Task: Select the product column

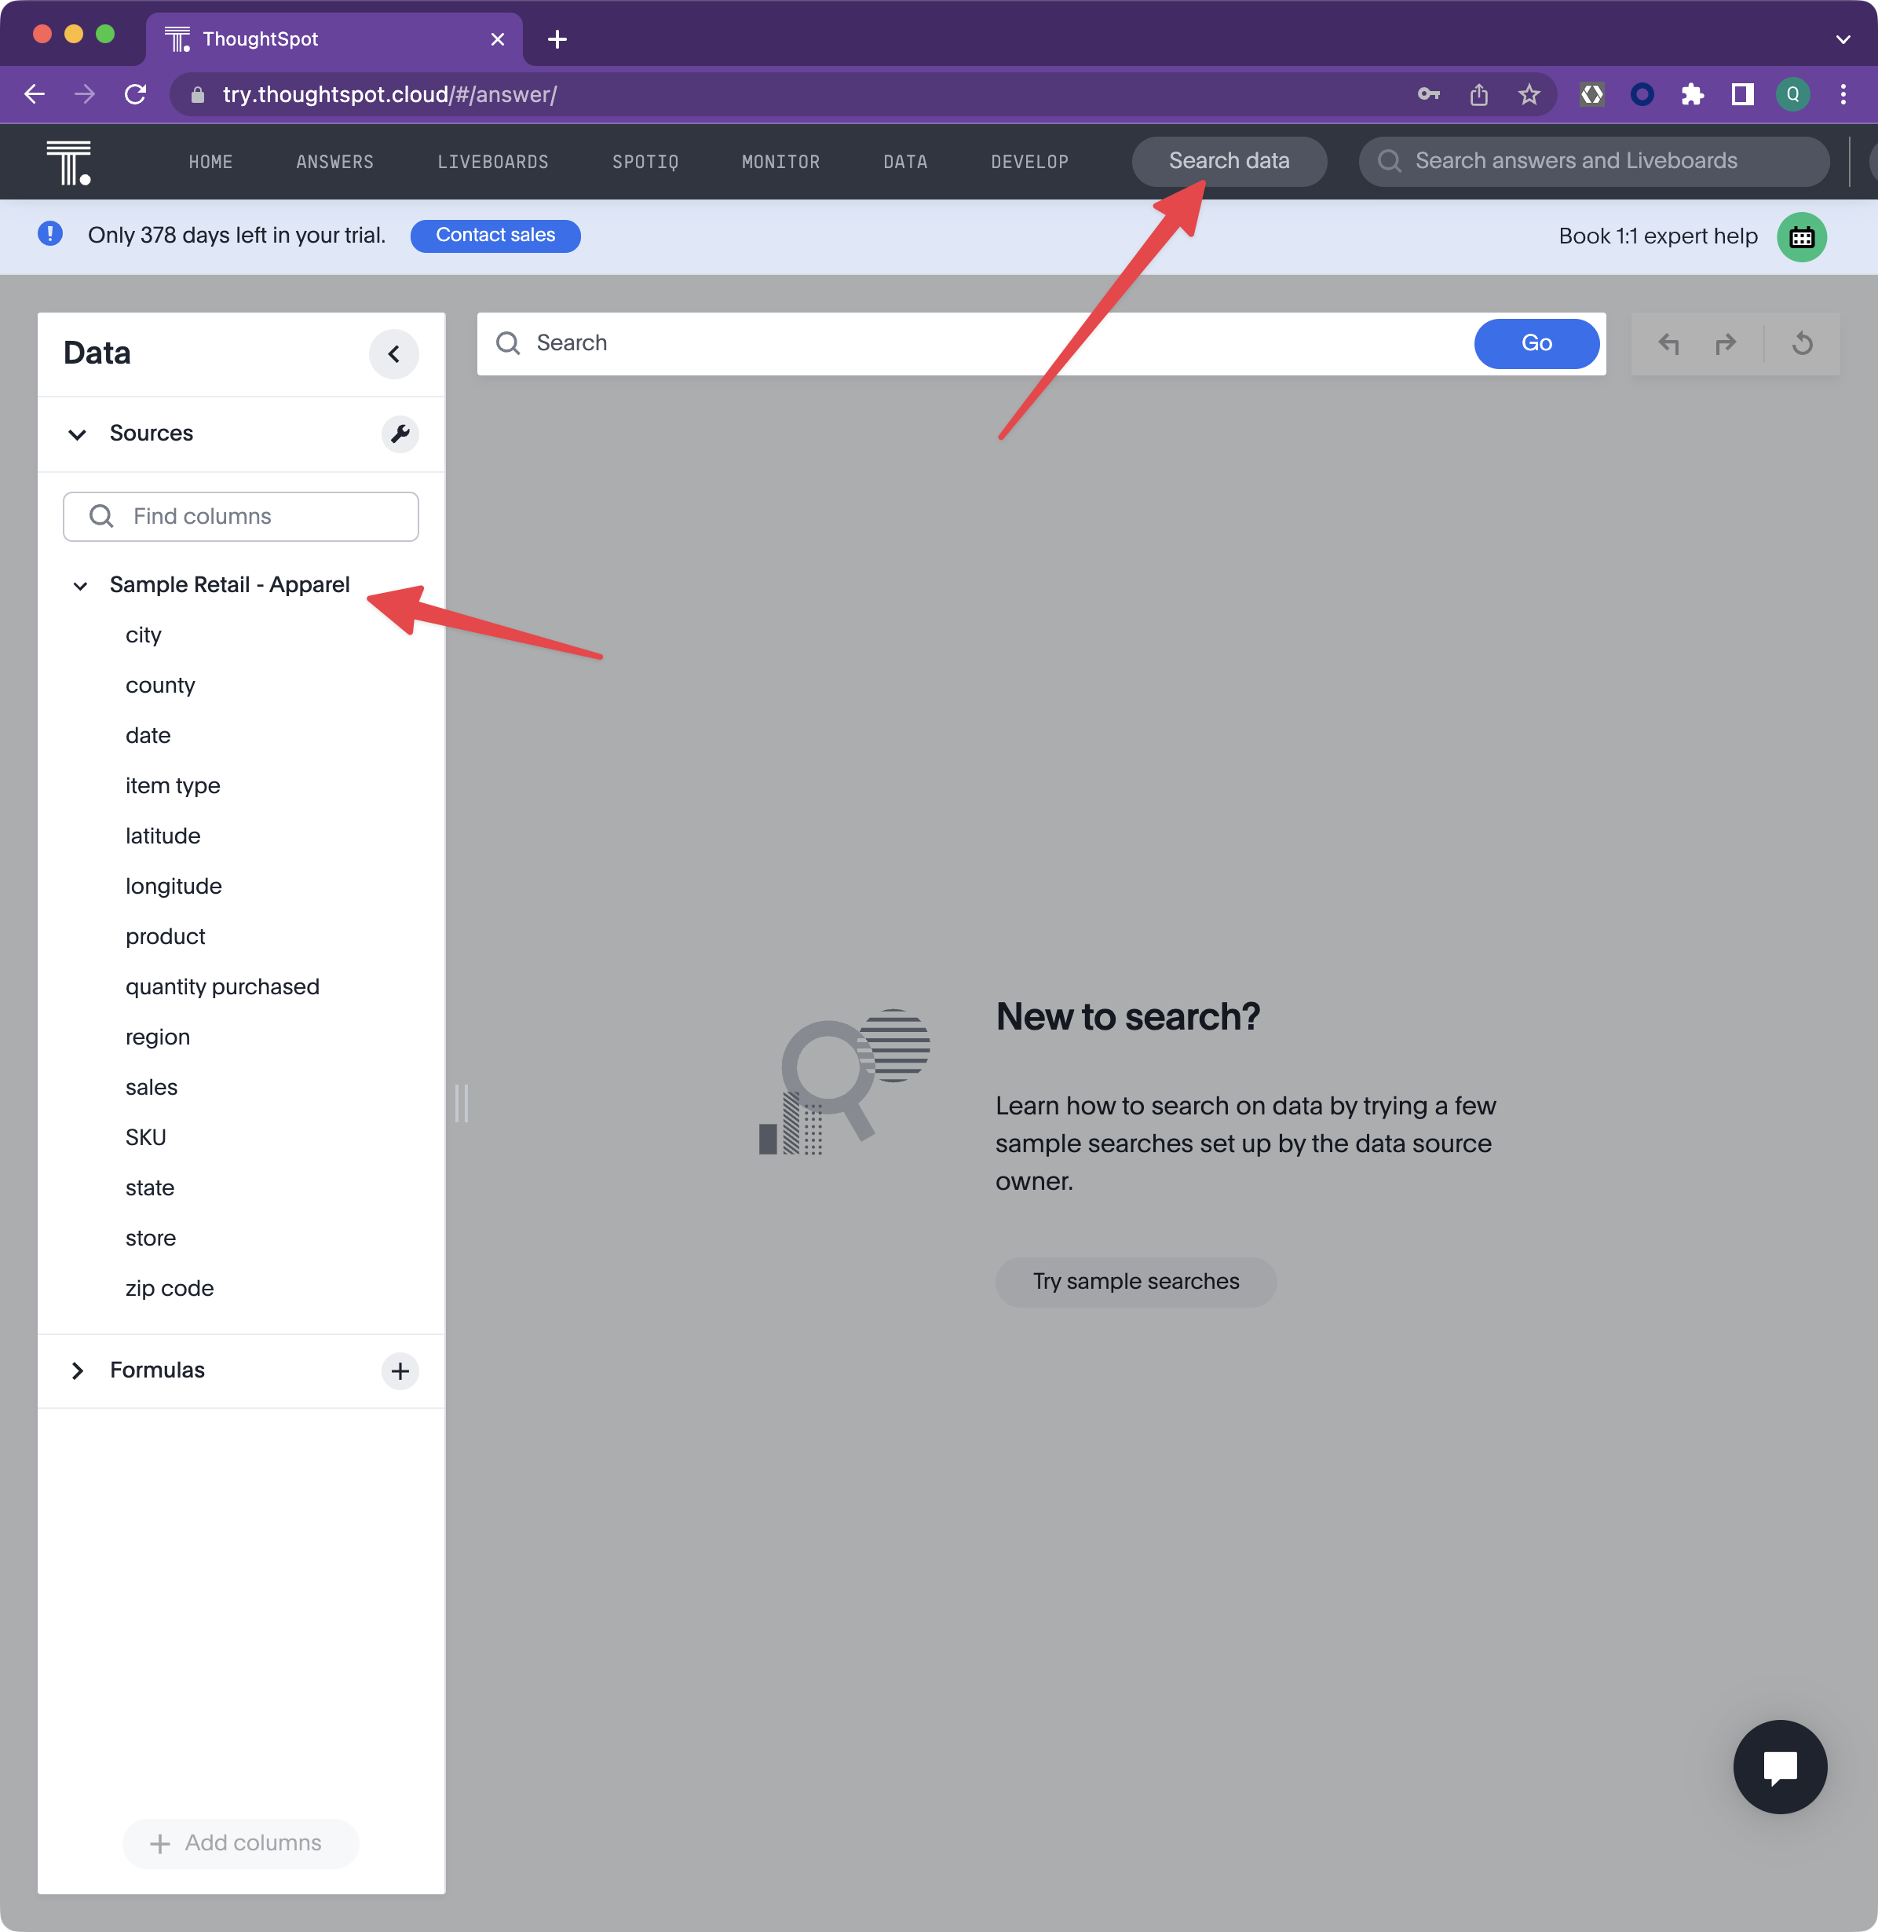Action: (165, 938)
